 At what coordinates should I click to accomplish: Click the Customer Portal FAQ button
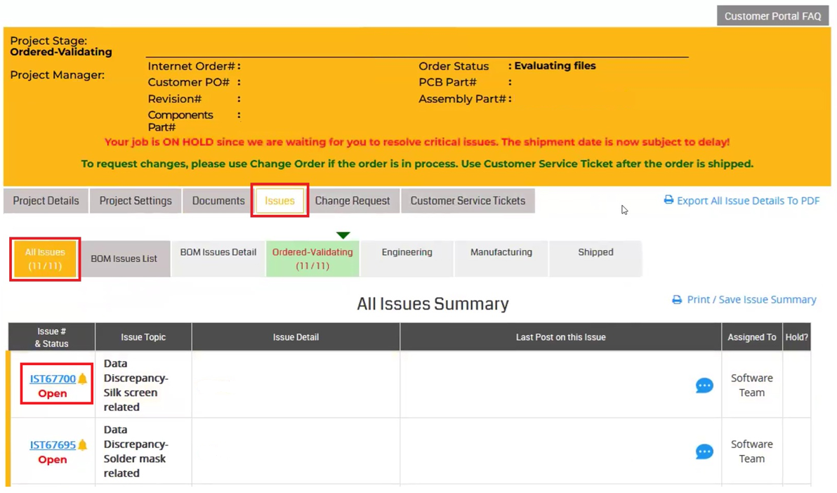[x=772, y=15]
